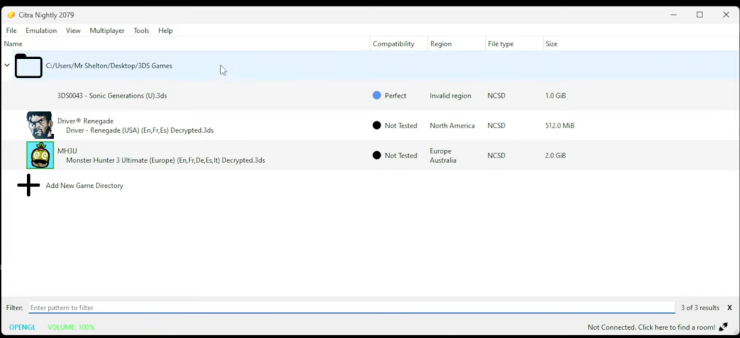Maximize the Citra window
Image resolution: width=740 pixels, height=338 pixels.
coord(700,15)
